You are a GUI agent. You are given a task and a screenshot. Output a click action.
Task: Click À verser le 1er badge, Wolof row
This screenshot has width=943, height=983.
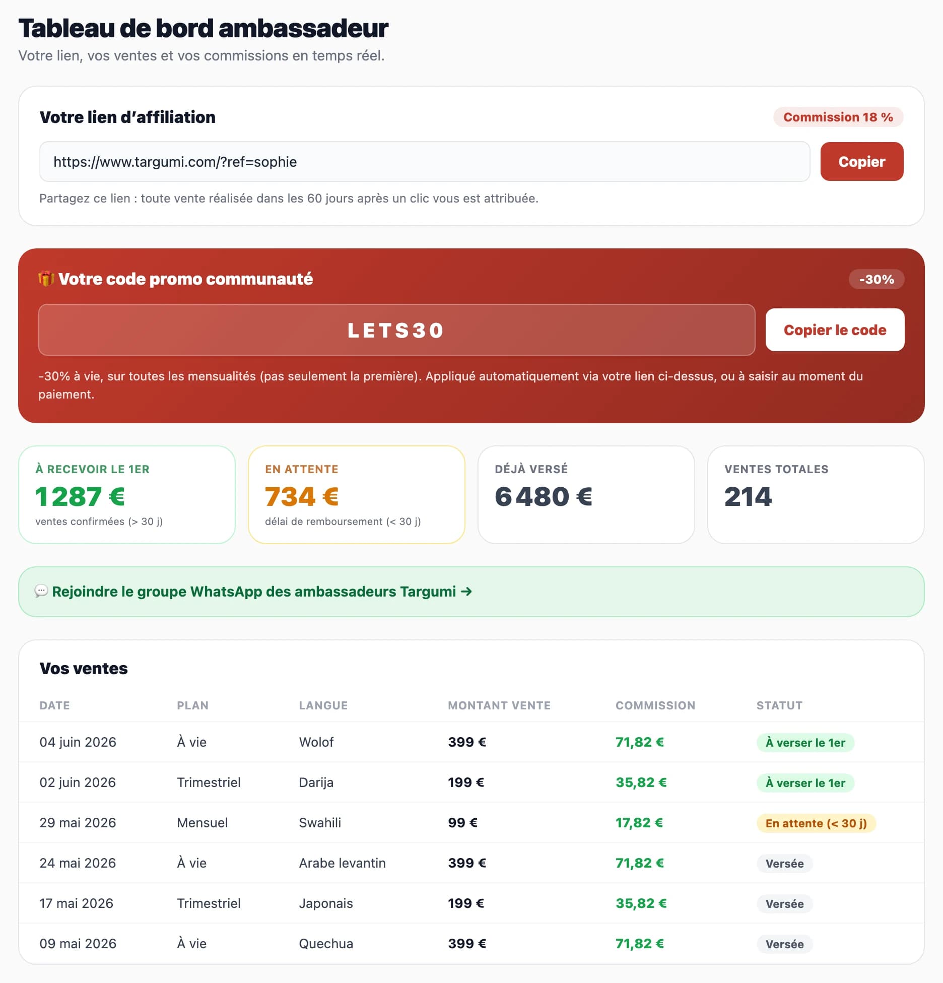(x=805, y=743)
